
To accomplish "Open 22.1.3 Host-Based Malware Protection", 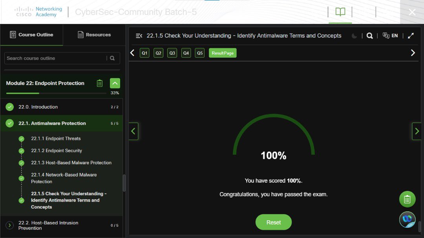I will [71, 163].
